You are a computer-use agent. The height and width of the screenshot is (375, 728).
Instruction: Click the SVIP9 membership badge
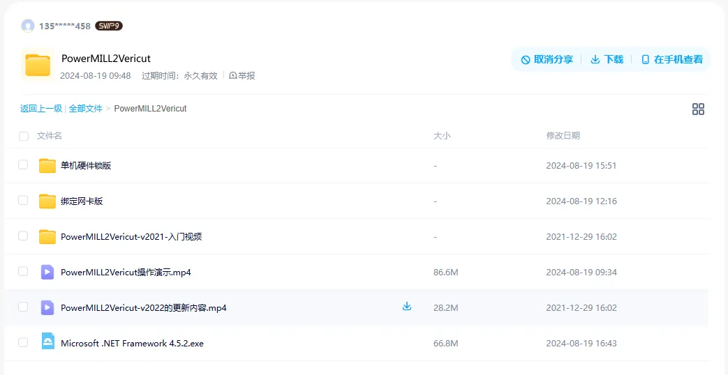coord(109,26)
